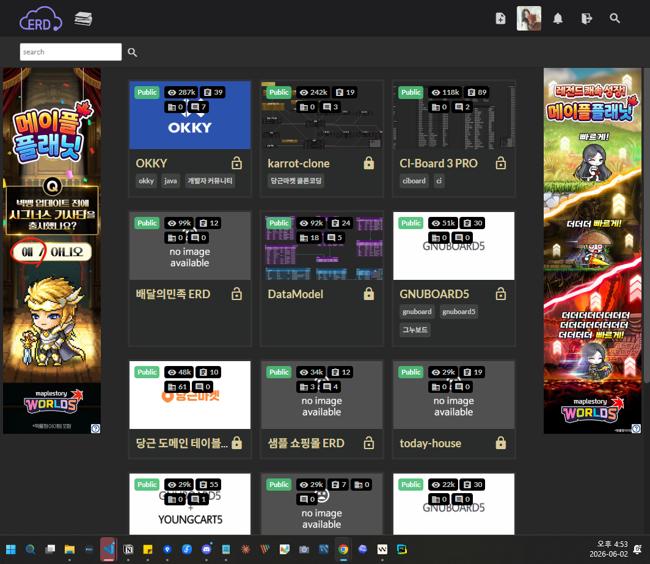Open CI-Board 3 PRO title

point(439,163)
